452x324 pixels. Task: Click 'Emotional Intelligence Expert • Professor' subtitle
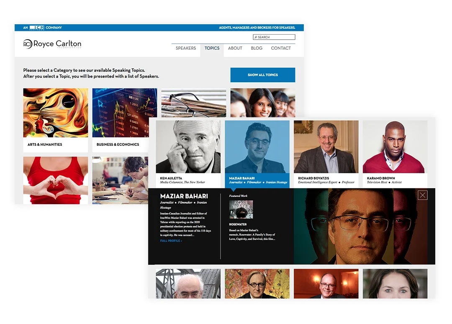click(326, 182)
